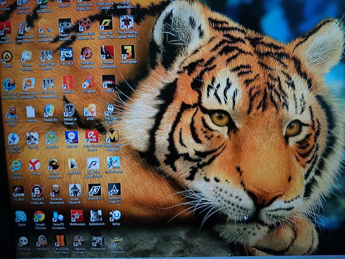Screen dimensions: 345x259
Task: Open the Skype desktop shortcut
Action: click(21, 216)
